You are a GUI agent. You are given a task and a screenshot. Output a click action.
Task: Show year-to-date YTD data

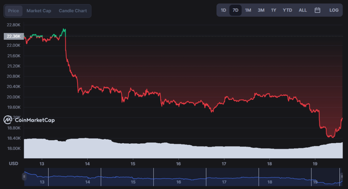point(288,10)
